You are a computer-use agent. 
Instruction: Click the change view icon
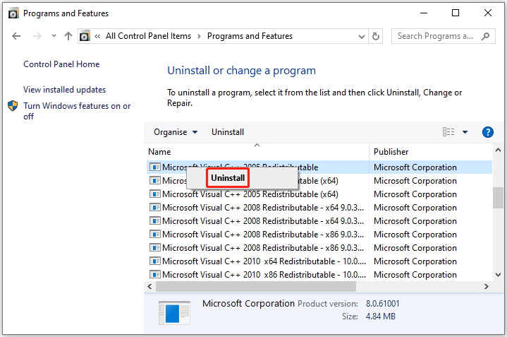[x=448, y=132]
